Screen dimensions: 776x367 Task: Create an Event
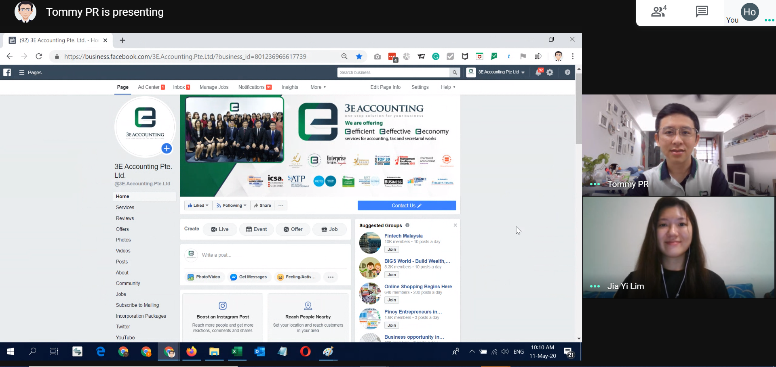(x=257, y=229)
